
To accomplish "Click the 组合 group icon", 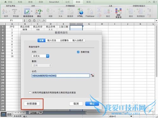I will point(130,11).
